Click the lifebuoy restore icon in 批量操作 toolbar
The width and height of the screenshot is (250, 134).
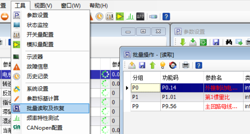pyautogui.click(x=173, y=65)
